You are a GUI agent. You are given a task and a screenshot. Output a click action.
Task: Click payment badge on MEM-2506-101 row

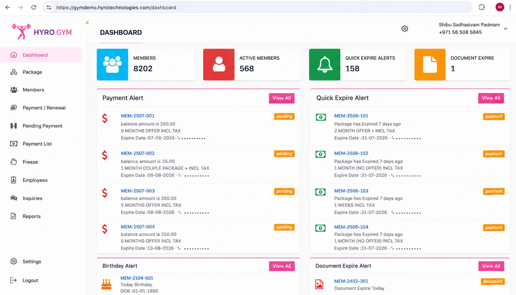(x=494, y=117)
